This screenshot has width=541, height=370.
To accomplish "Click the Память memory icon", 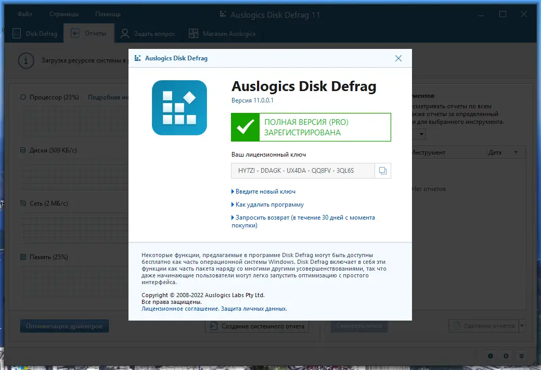I will click(23, 257).
